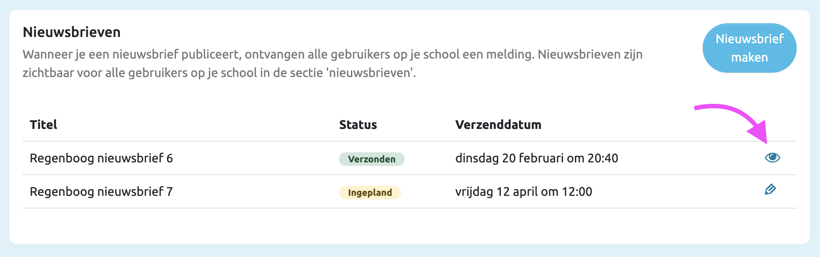Open Regenboog nieuwsbrief 7 by clicking its title
The height and width of the screenshot is (257, 820).
click(102, 191)
